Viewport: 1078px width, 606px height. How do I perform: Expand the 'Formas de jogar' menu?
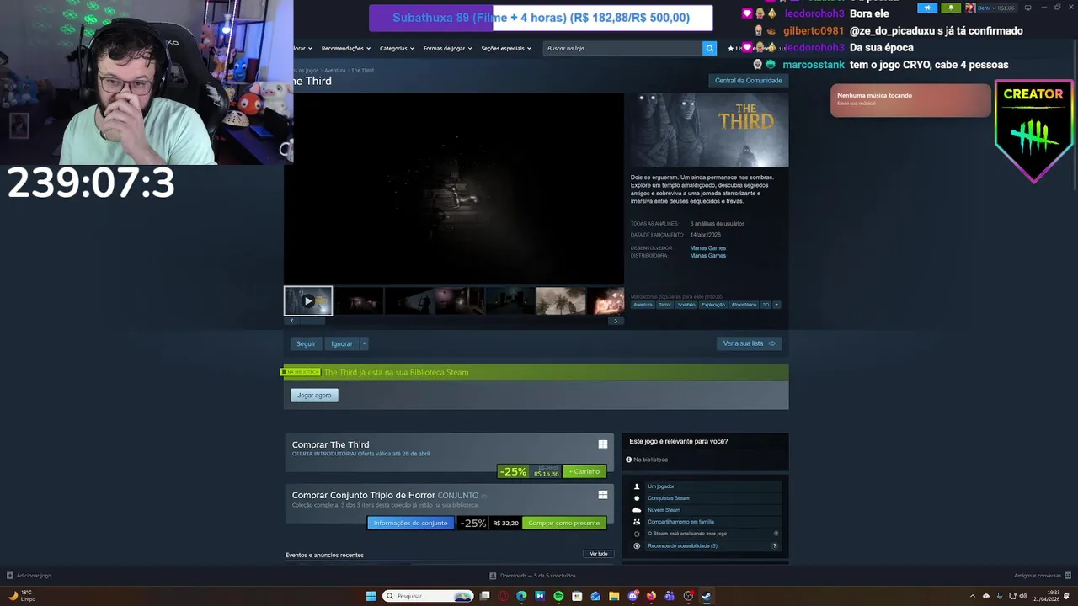coord(447,48)
